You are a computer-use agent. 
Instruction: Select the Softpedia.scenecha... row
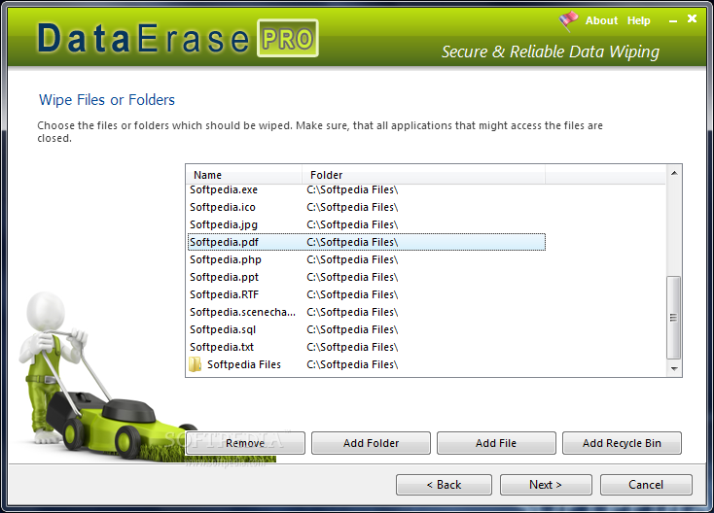(367, 312)
